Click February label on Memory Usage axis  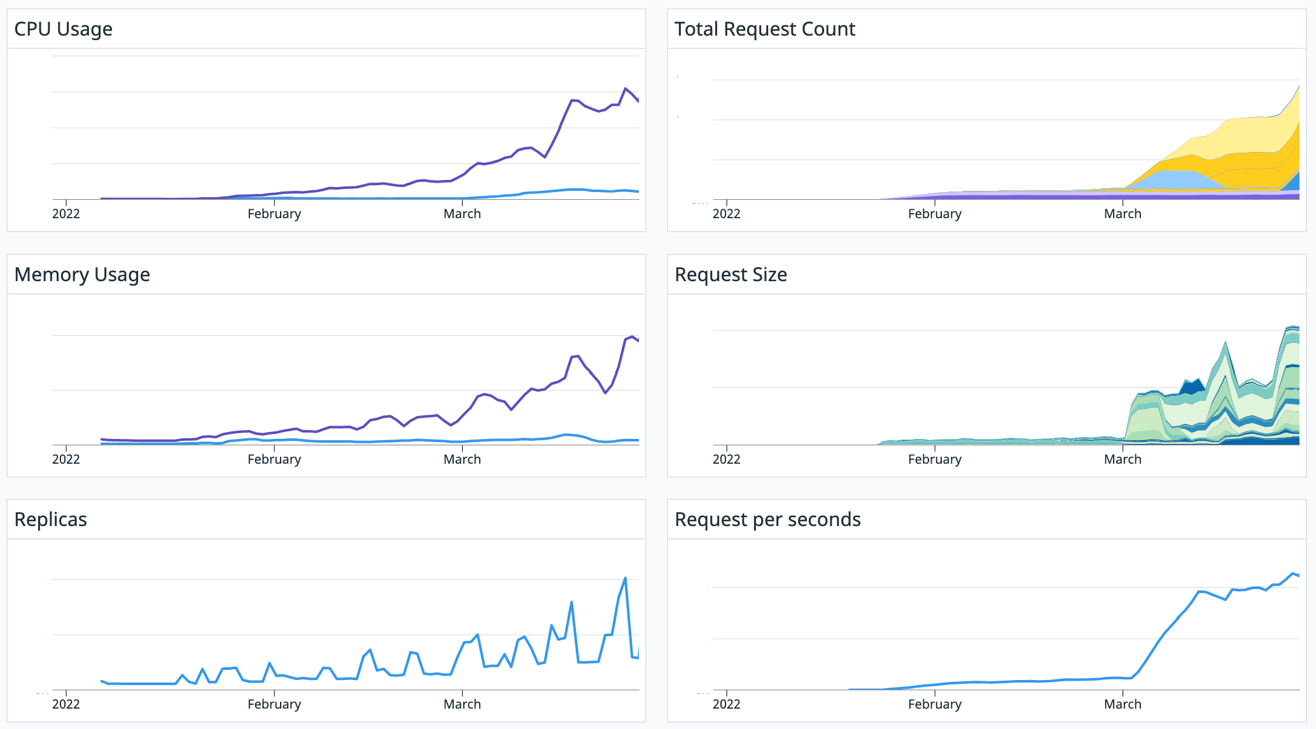pos(274,459)
